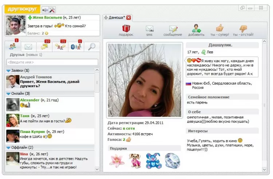The width and height of the screenshot is (273, 179).
Task: Collapse the Заявки group
Action: point(8,71)
